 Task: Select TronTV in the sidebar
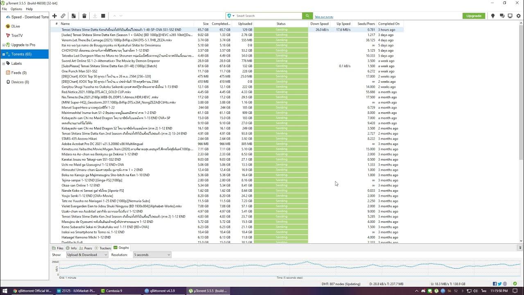coord(17,36)
